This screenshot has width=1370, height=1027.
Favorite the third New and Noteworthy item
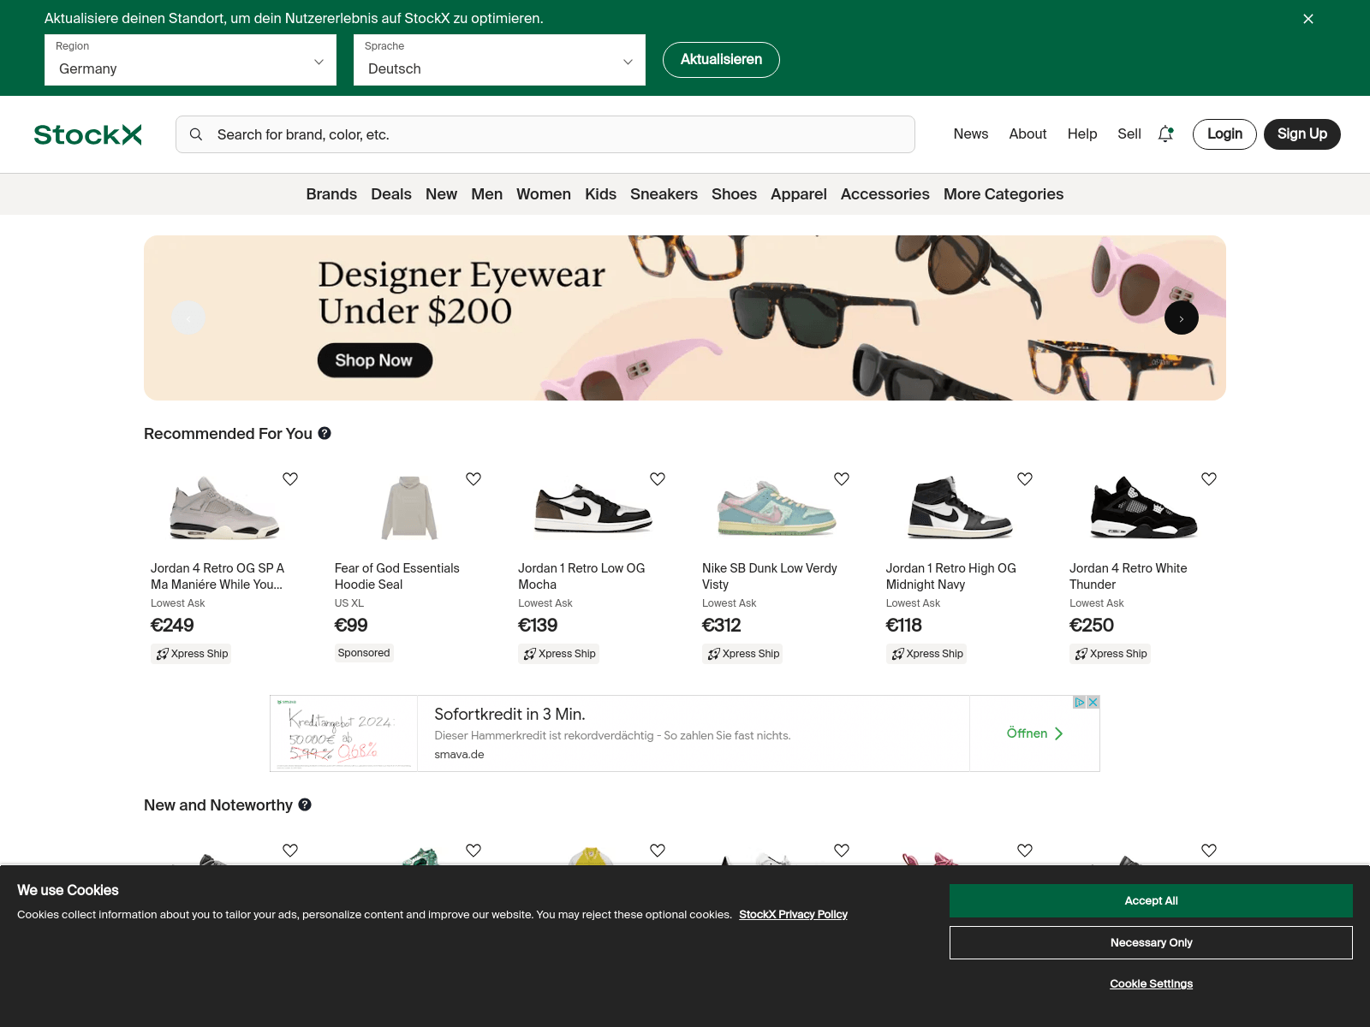pyautogui.click(x=658, y=851)
